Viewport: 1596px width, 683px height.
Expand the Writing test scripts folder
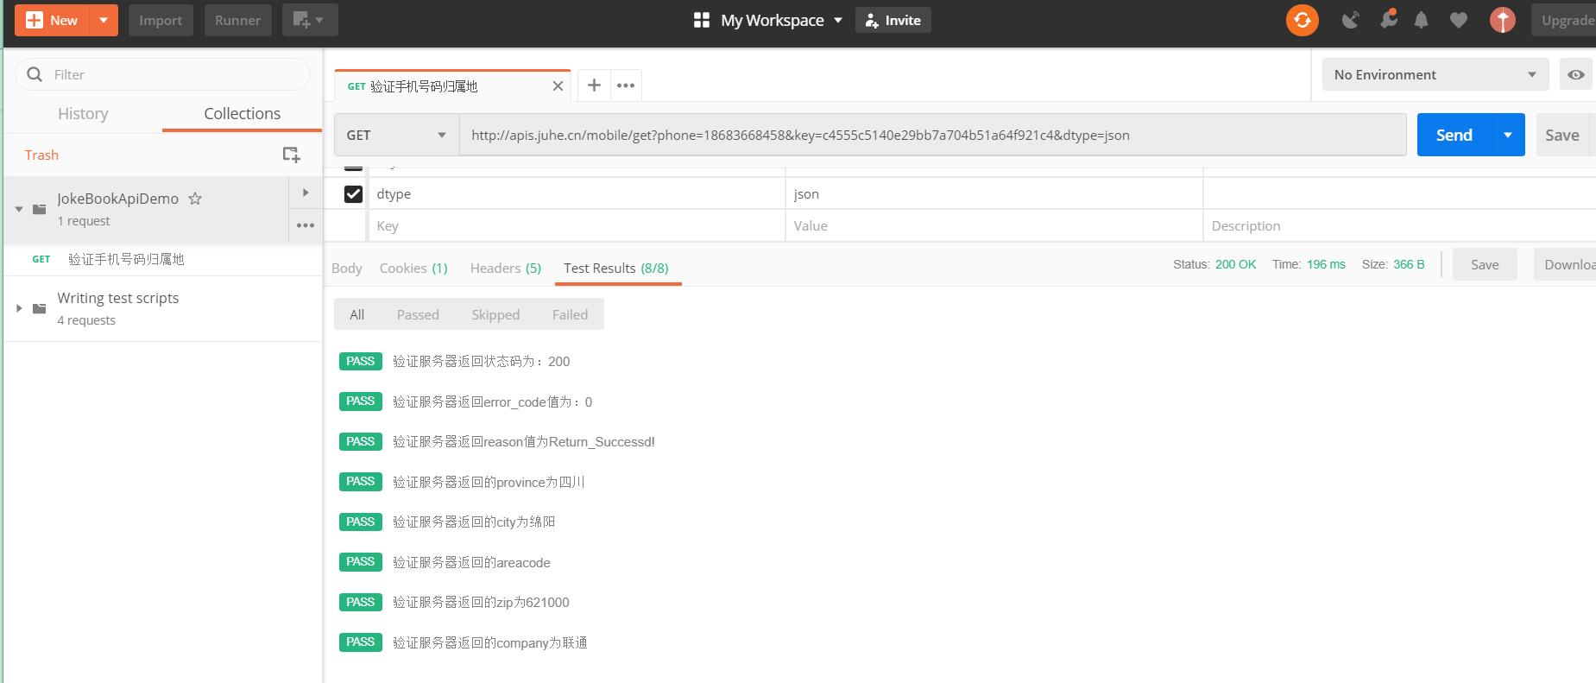pos(19,308)
